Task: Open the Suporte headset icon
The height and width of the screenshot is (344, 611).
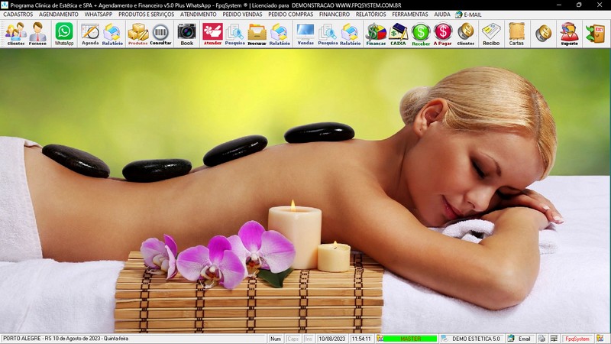Action: [569, 34]
